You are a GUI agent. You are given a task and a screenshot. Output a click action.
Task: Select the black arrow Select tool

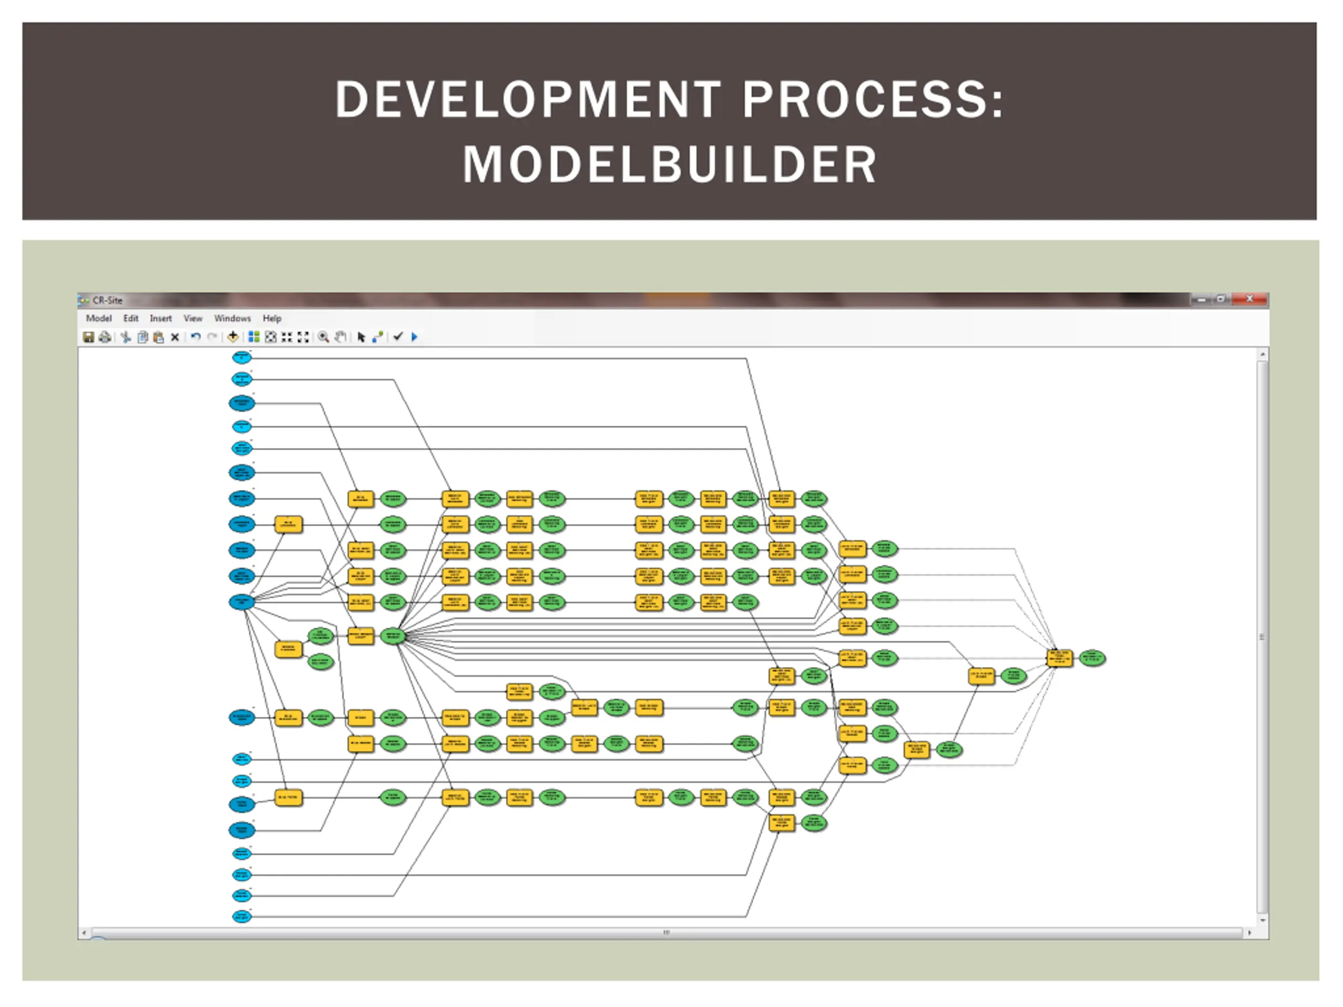[x=361, y=337]
